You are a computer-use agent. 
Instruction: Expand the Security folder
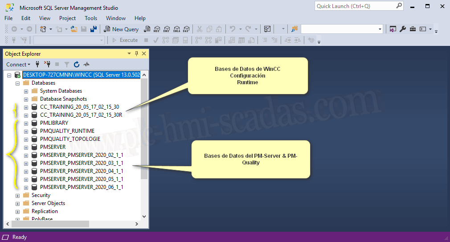point(17,195)
